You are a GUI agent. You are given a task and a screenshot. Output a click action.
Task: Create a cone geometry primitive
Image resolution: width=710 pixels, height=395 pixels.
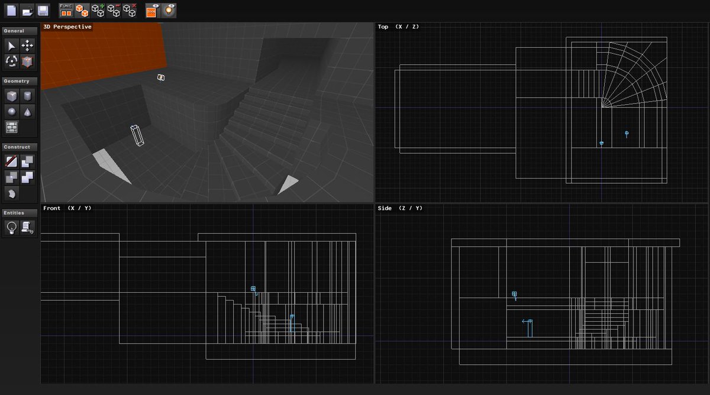27,111
